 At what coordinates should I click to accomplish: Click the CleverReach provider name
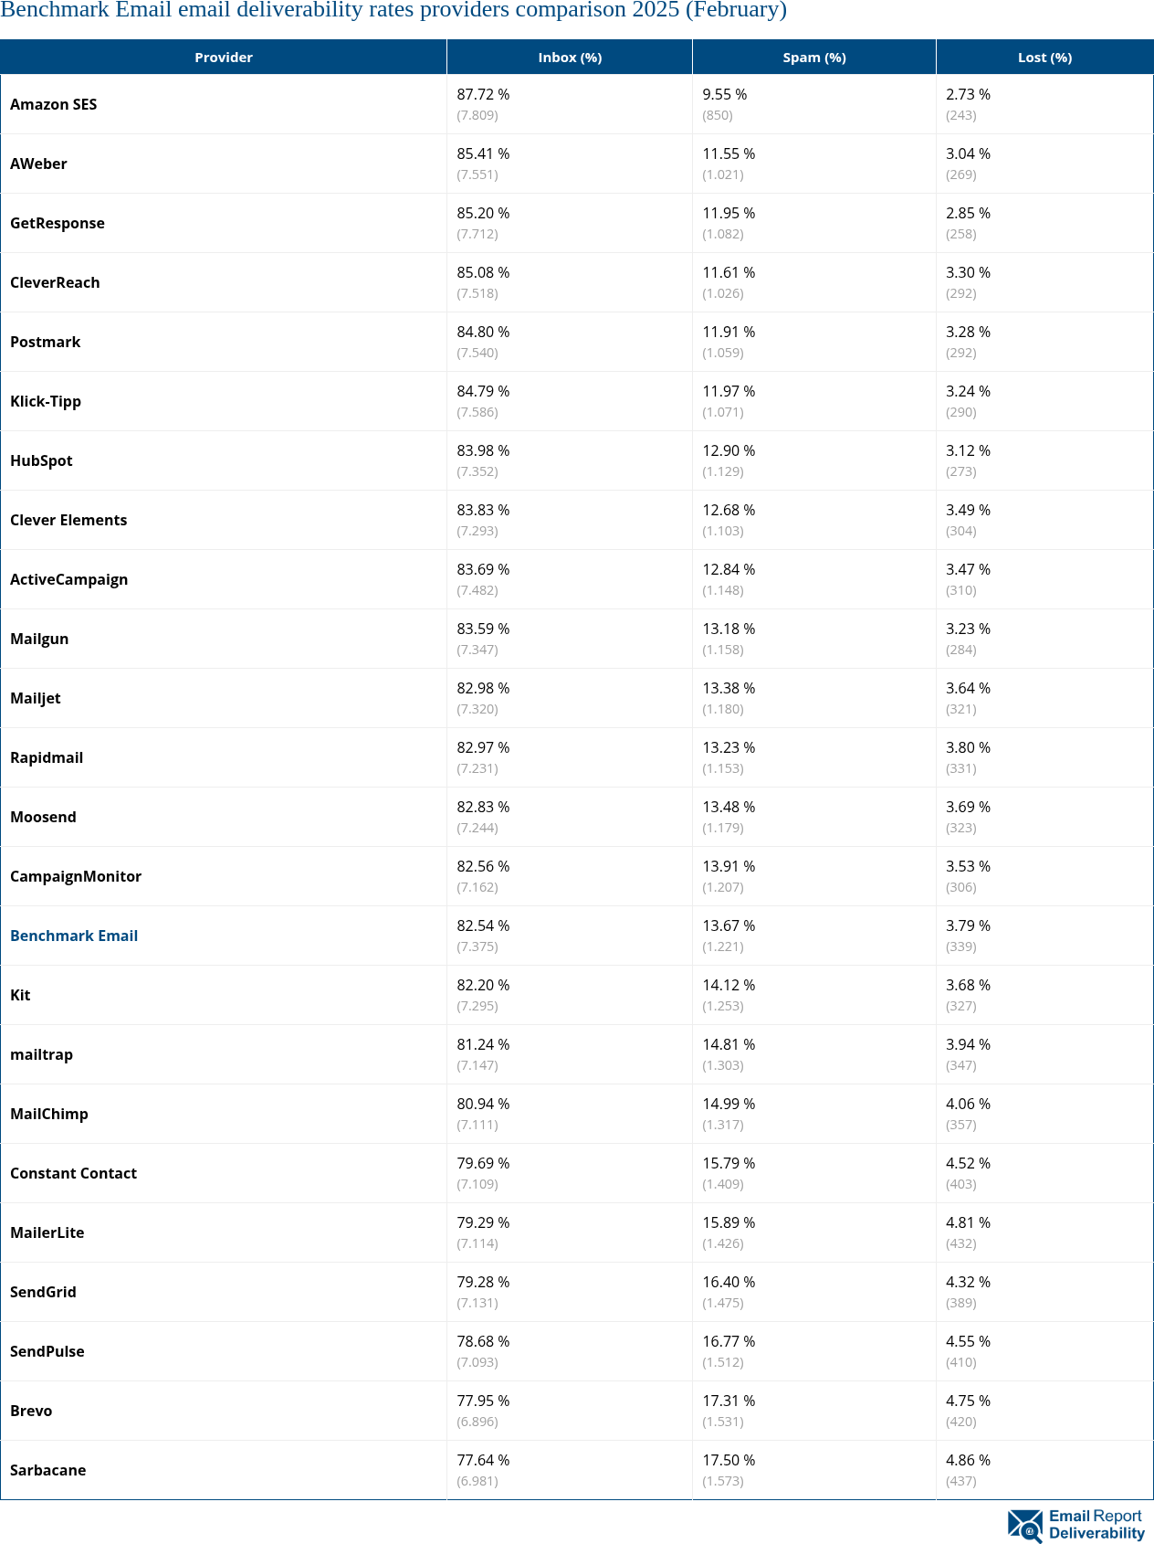click(x=55, y=282)
